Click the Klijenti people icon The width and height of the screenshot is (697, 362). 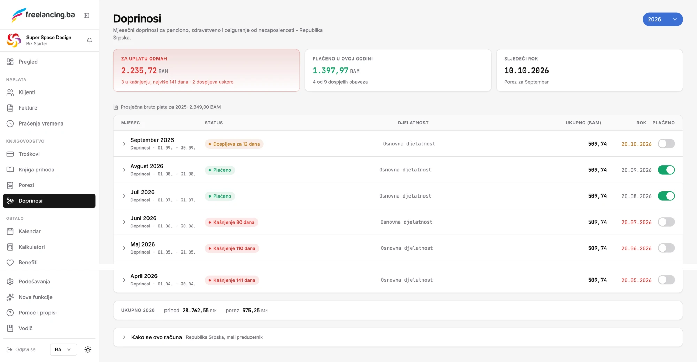point(10,92)
